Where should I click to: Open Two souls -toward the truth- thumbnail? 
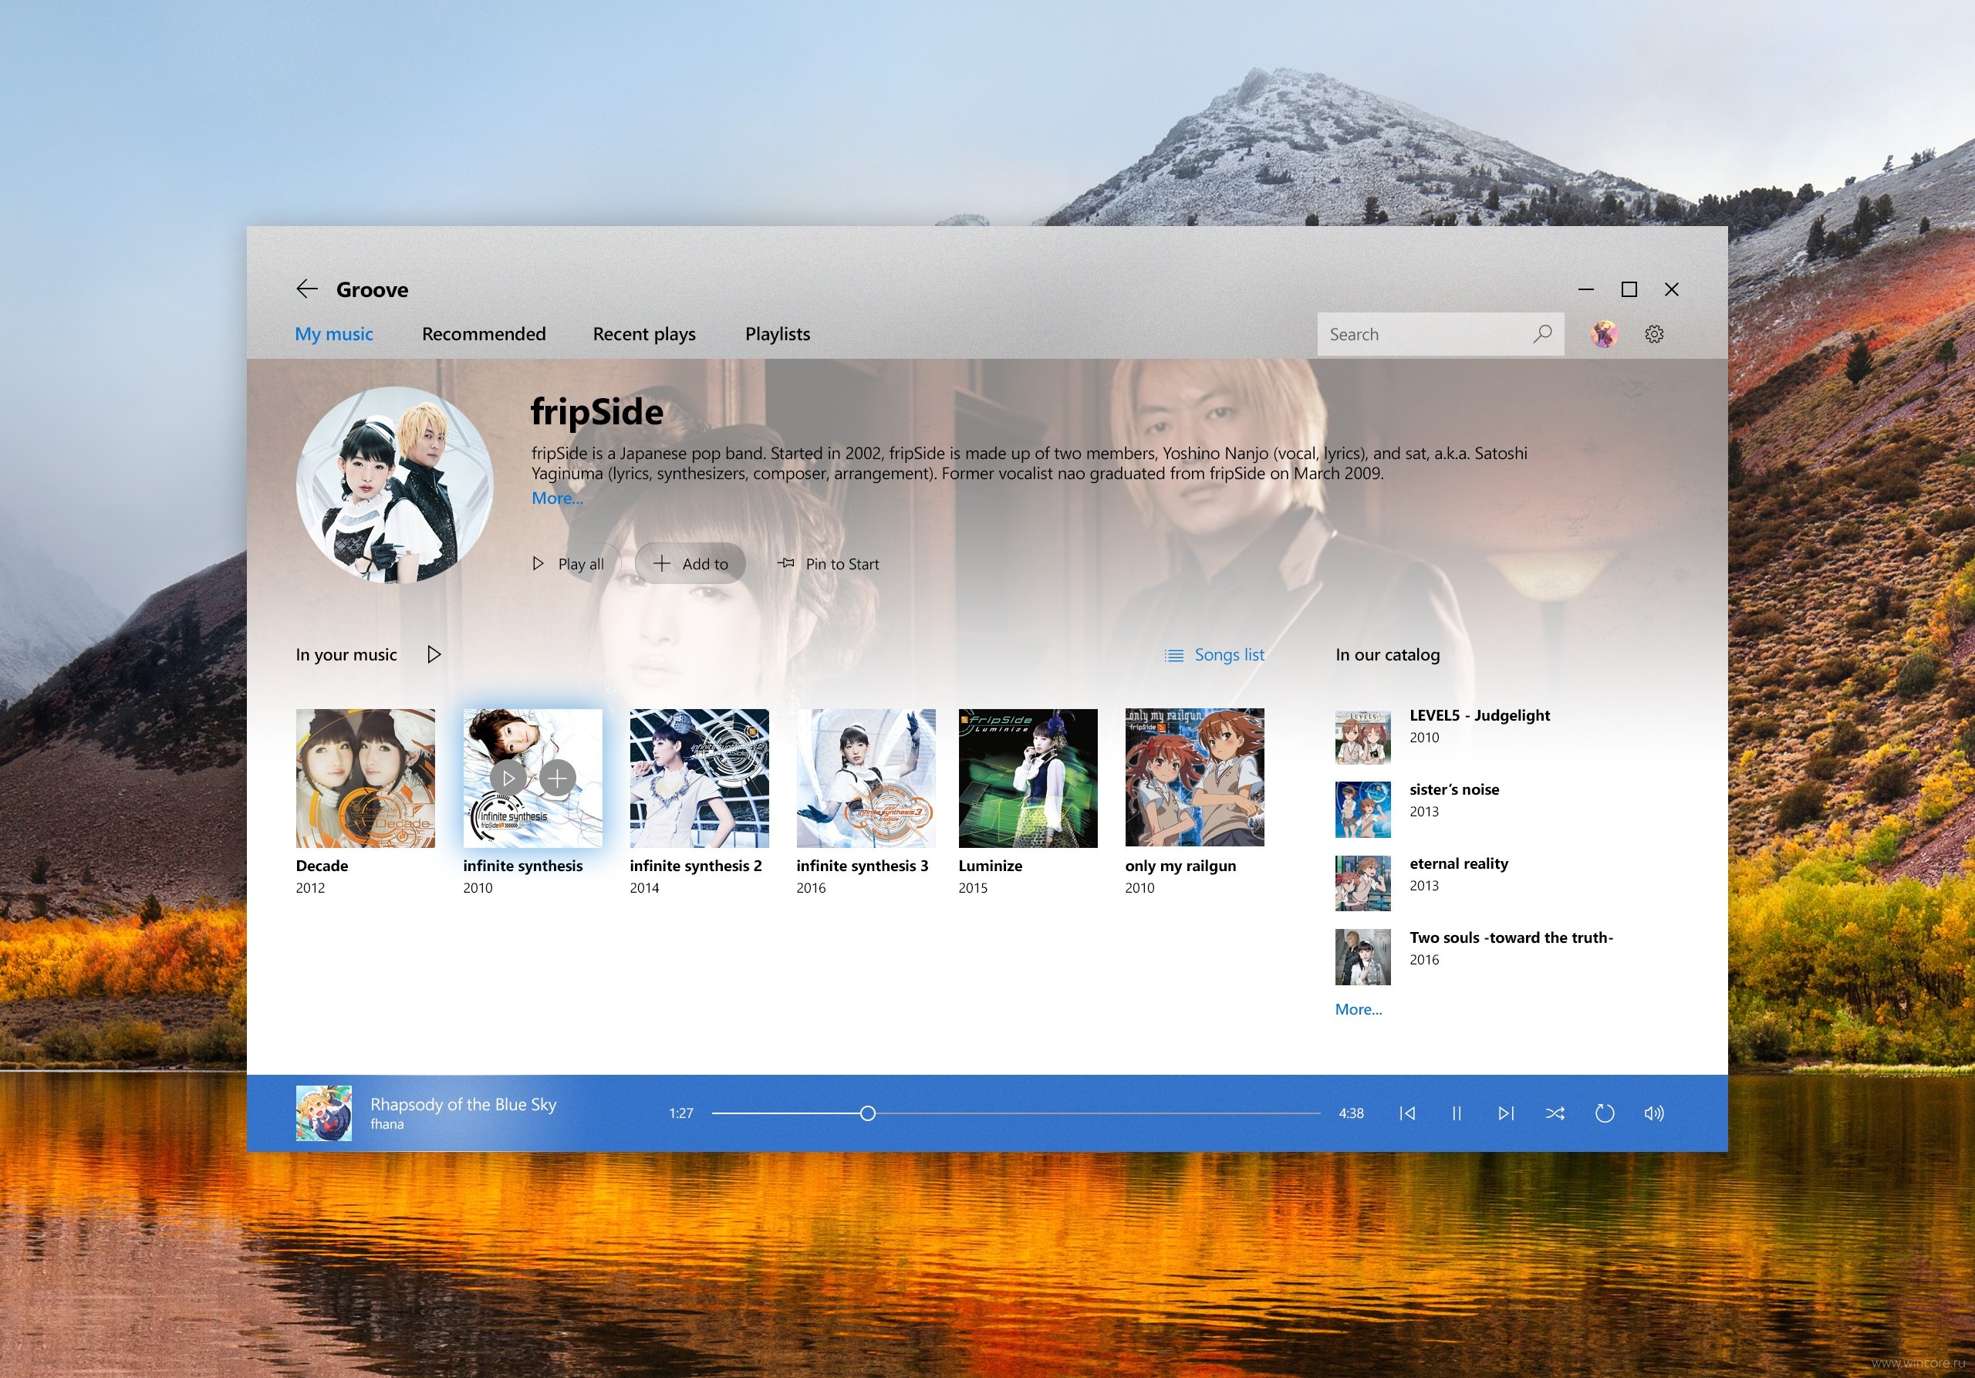click(x=1362, y=958)
